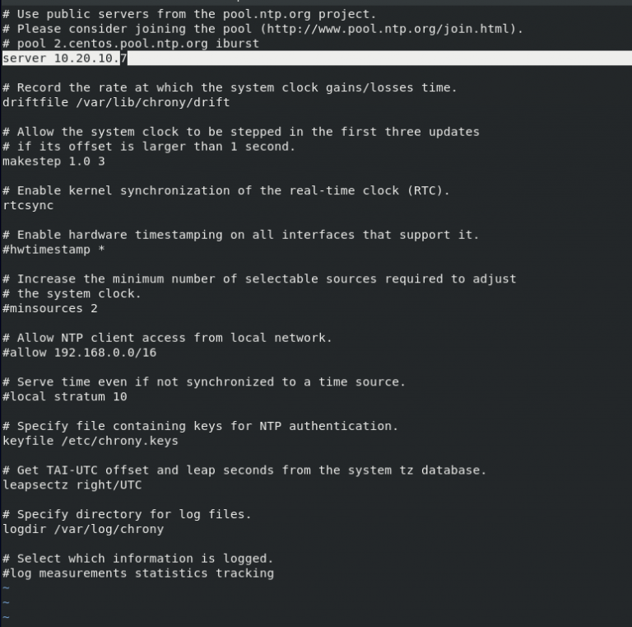This screenshot has width=632, height=627.
Task: Click the leapsectz right/UTC line
Action: (x=72, y=485)
